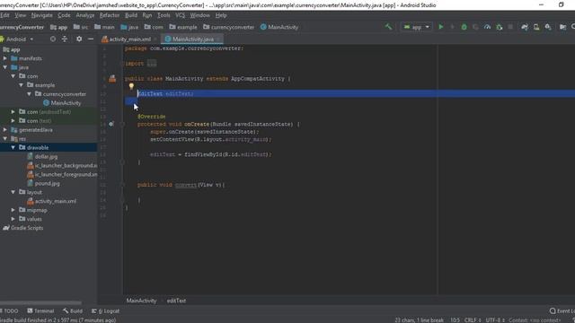Click Sync Project with Gradle Files icon

525,27
